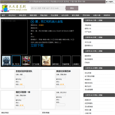Open the 美眉校探第四季 card title

click(x=64, y=71)
